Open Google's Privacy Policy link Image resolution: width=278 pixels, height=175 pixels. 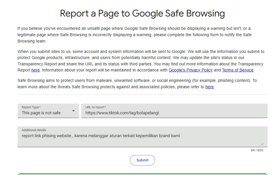(x=191, y=70)
